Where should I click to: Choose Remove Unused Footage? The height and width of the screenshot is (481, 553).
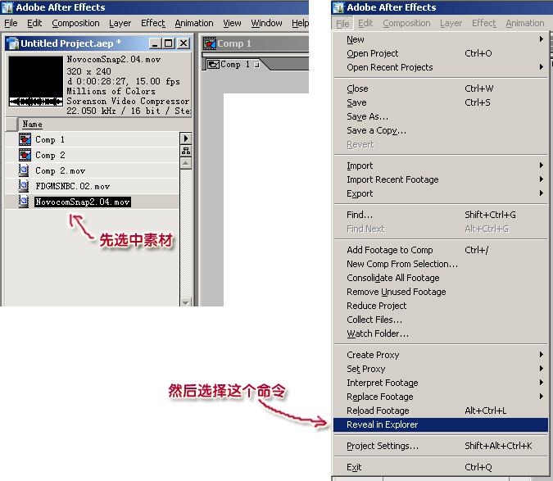[x=441, y=292]
